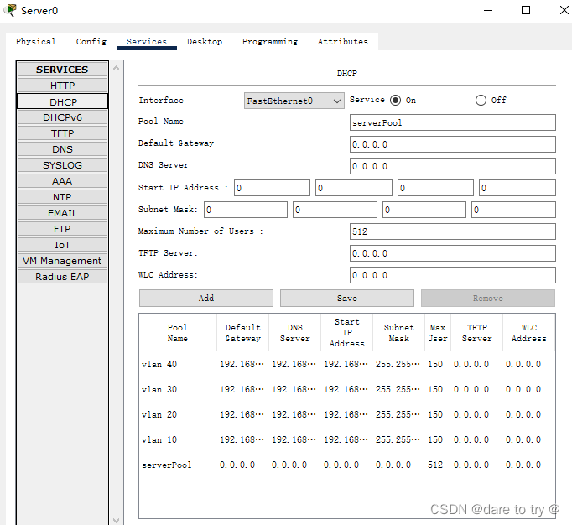Image resolution: width=572 pixels, height=525 pixels.
Task: Open the Desktop tab
Action: pyautogui.click(x=205, y=42)
